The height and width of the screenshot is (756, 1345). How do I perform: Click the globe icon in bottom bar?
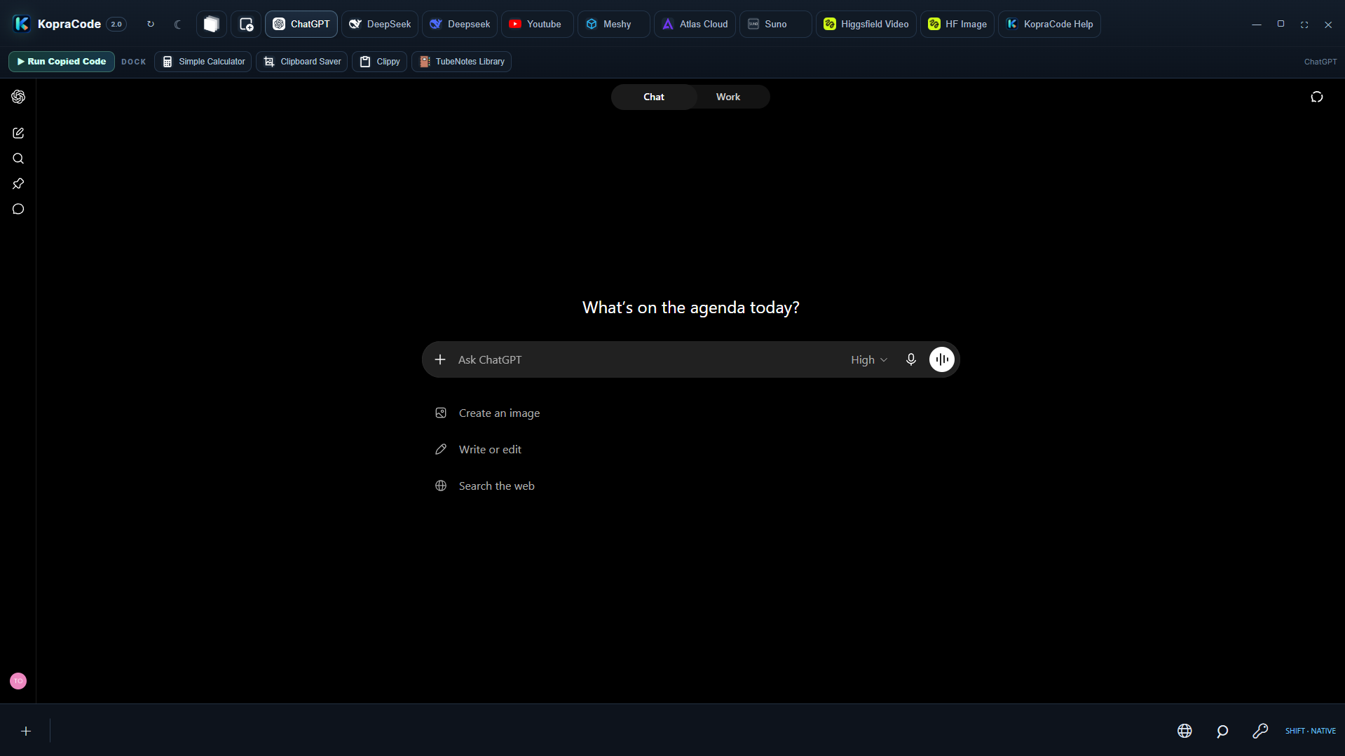click(x=1184, y=731)
